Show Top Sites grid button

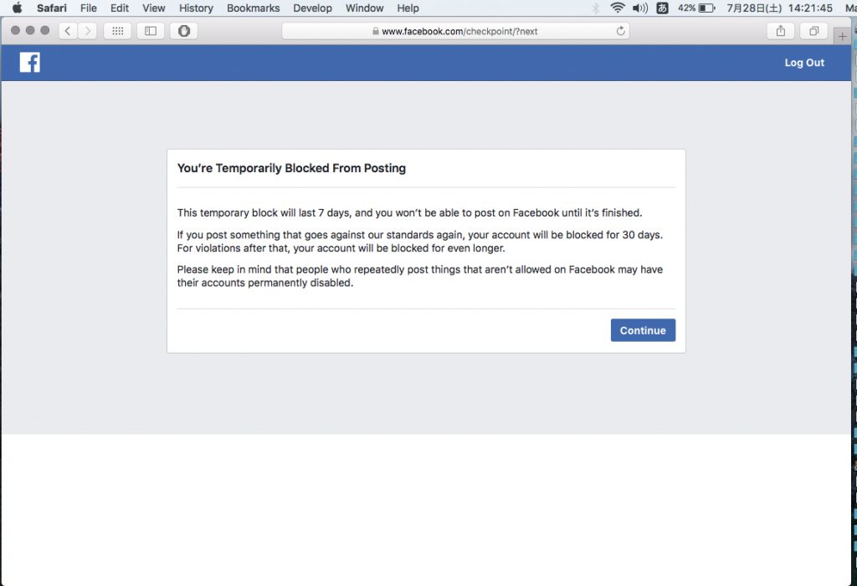pyautogui.click(x=117, y=31)
